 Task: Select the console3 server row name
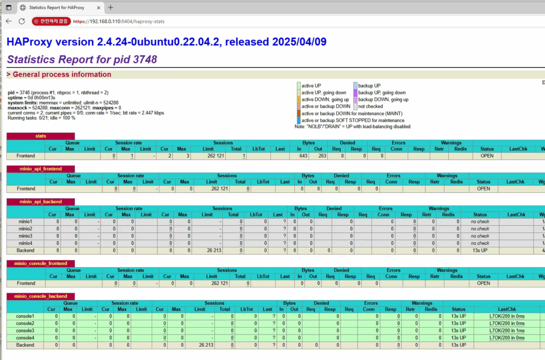click(x=25, y=331)
